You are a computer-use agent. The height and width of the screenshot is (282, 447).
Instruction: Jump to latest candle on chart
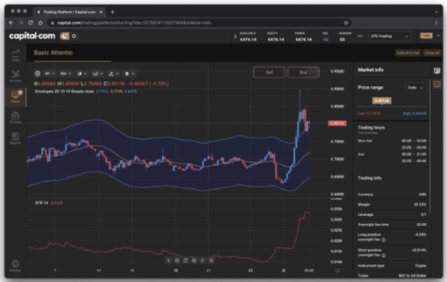click(x=211, y=260)
